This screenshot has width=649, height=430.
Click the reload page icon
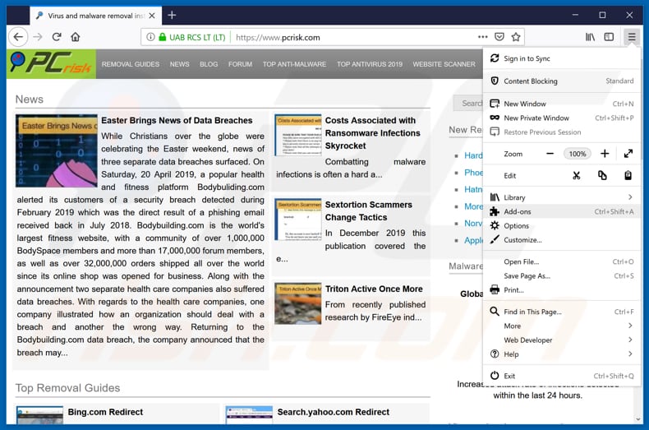click(x=57, y=37)
